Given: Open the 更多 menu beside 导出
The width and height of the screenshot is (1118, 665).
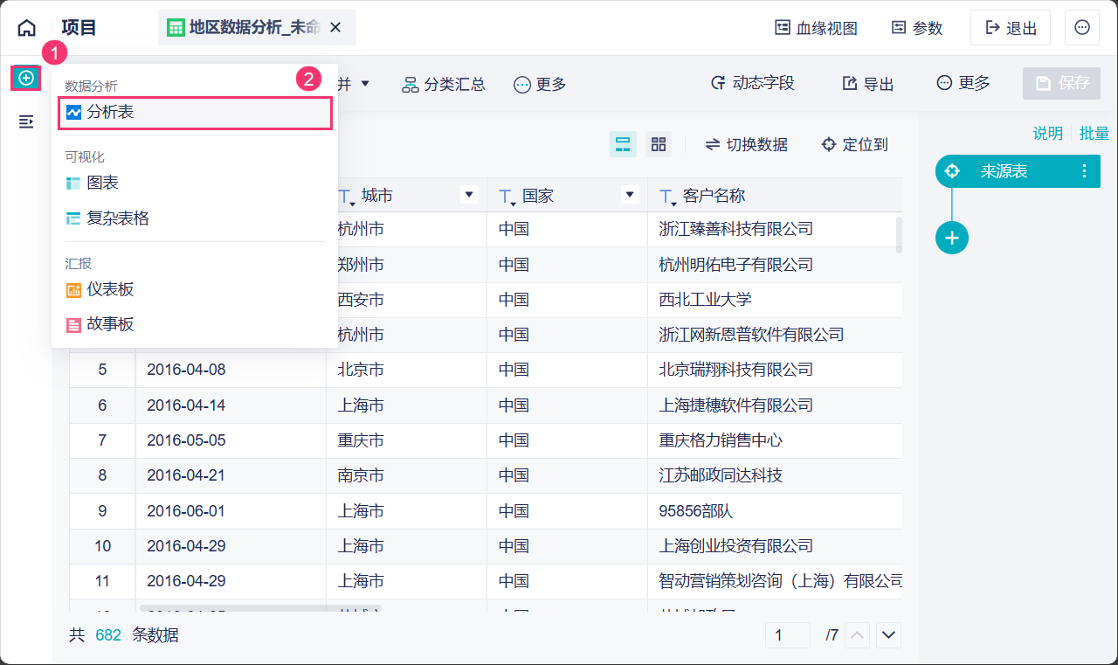Looking at the screenshot, I should (963, 83).
